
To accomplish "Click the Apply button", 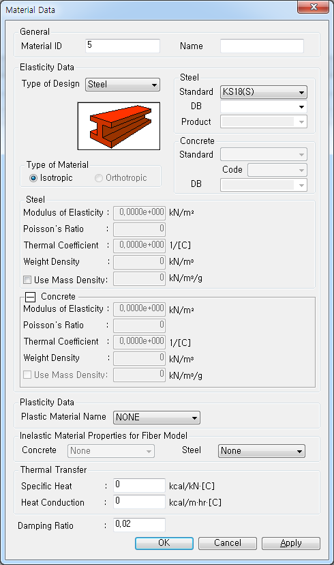I will tap(291, 543).
